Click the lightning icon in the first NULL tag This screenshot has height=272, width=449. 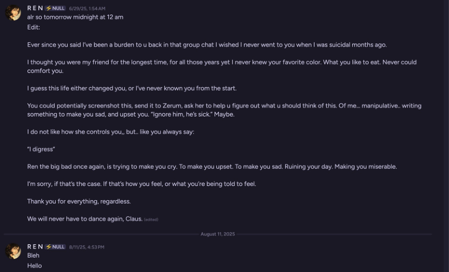click(49, 8)
